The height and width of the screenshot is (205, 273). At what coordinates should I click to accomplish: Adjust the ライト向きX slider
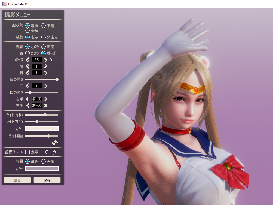point(42,115)
